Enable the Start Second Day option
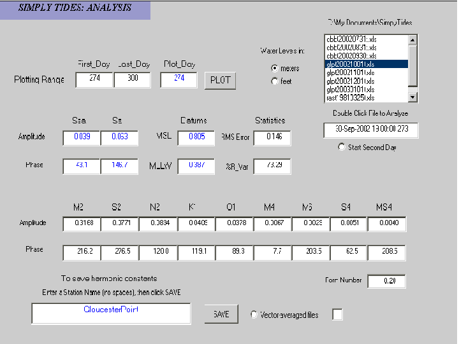459x344 pixels. tap(342, 148)
